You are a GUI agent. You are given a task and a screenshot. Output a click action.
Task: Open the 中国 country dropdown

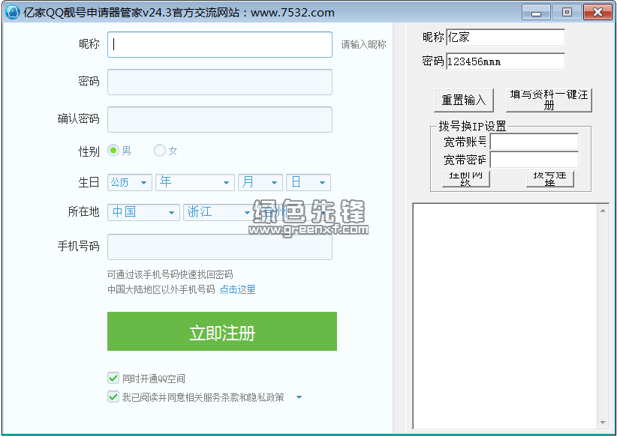[143, 212]
